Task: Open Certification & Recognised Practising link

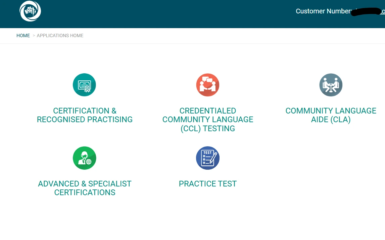Action: click(x=85, y=115)
